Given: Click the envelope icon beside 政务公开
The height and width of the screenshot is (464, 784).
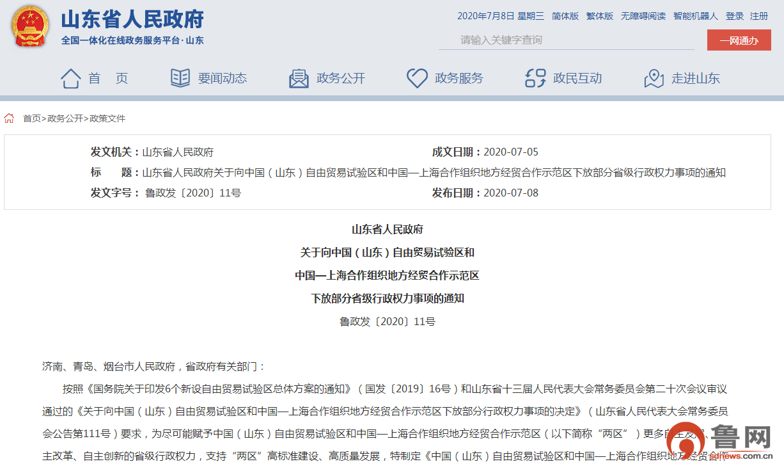Looking at the screenshot, I should [299, 79].
